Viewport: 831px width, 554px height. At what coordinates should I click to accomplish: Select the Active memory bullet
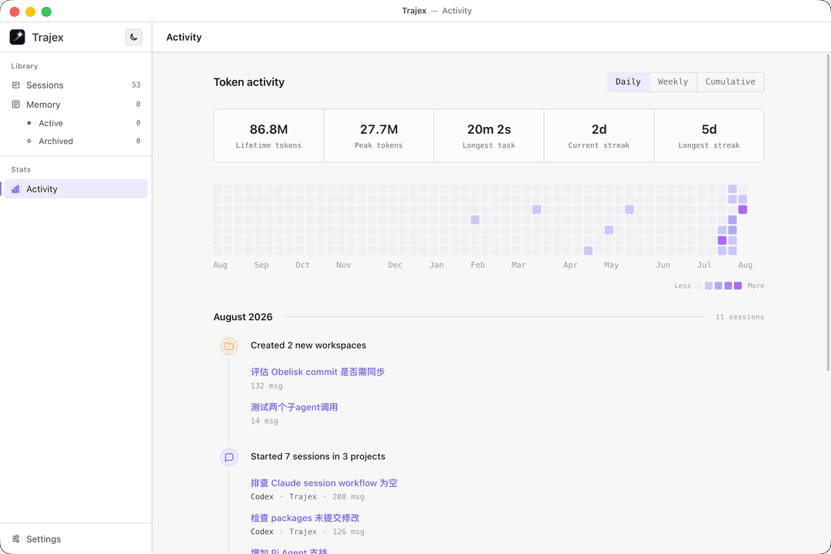click(29, 123)
